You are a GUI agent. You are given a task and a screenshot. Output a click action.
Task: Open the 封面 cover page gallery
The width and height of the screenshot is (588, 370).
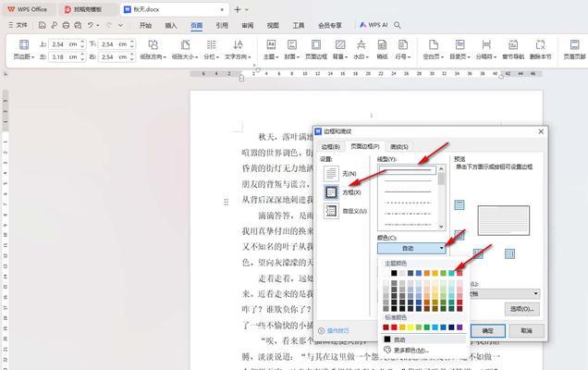pyautogui.click(x=292, y=50)
